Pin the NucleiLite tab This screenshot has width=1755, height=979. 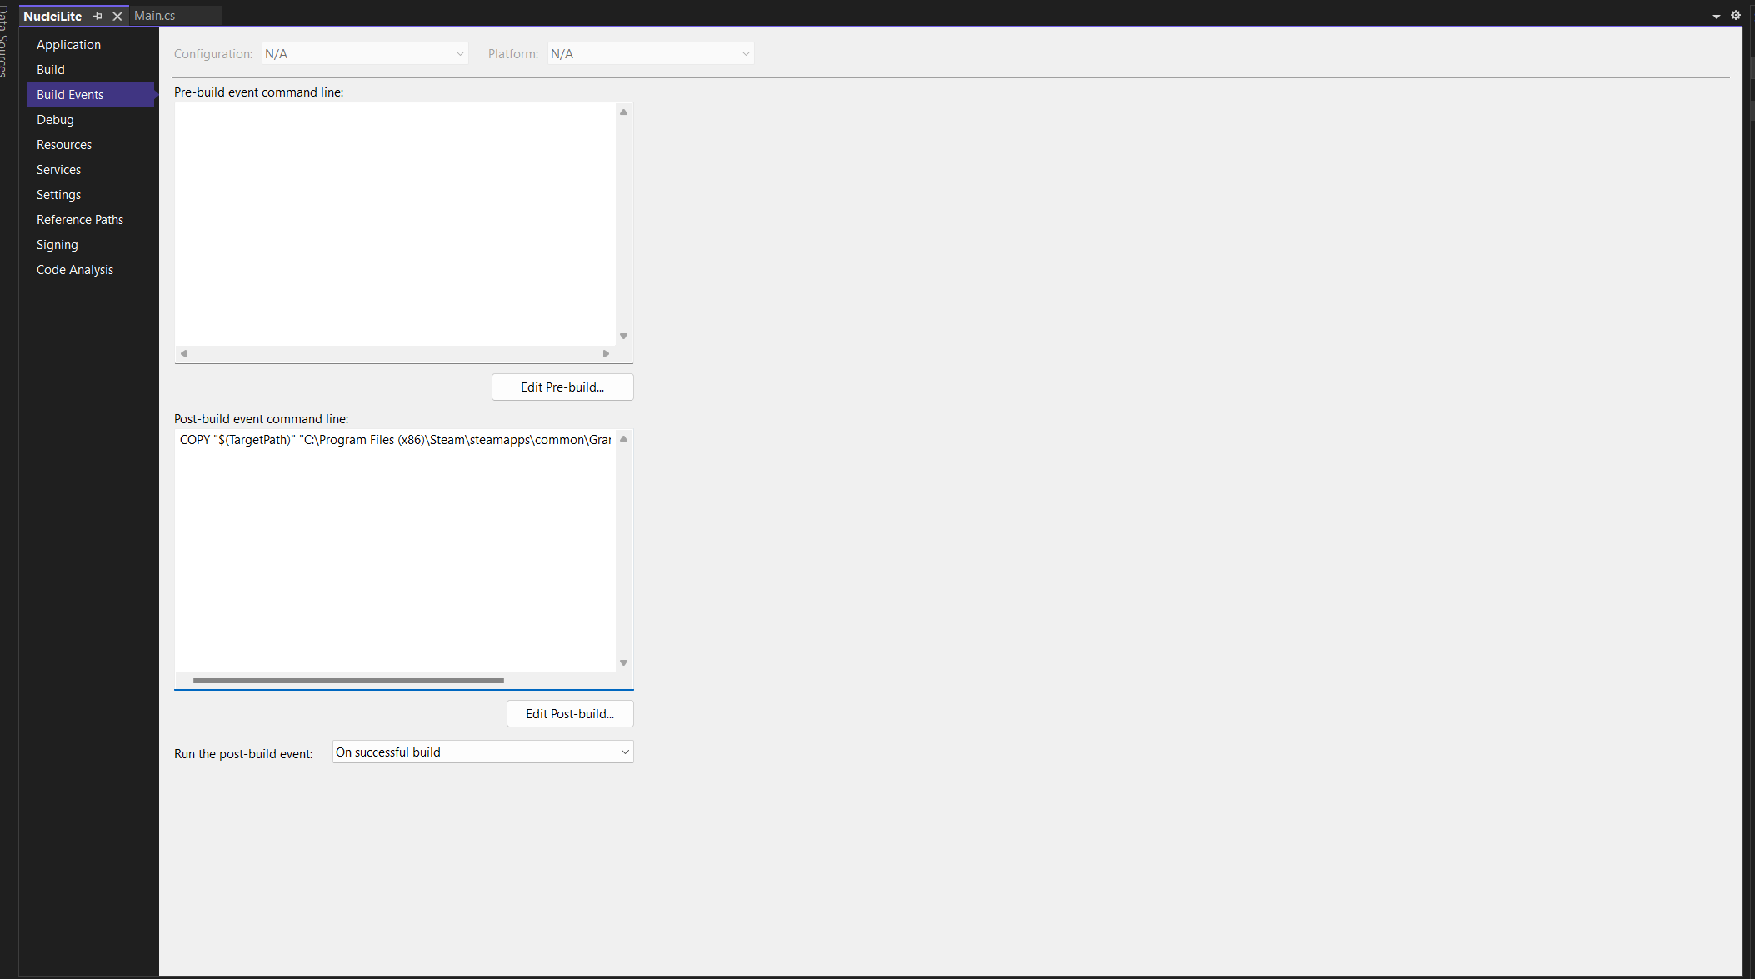coord(98,16)
